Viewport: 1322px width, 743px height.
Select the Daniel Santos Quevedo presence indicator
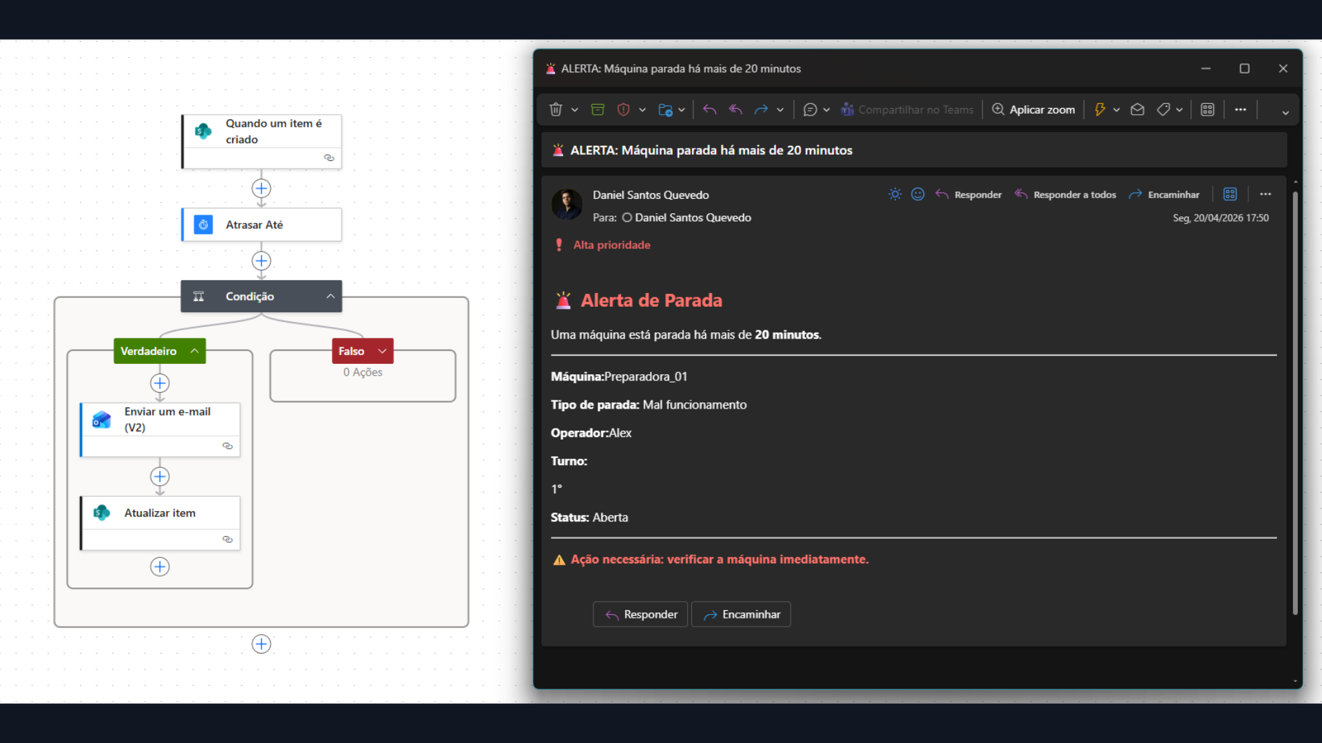click(x=627, y=217)
